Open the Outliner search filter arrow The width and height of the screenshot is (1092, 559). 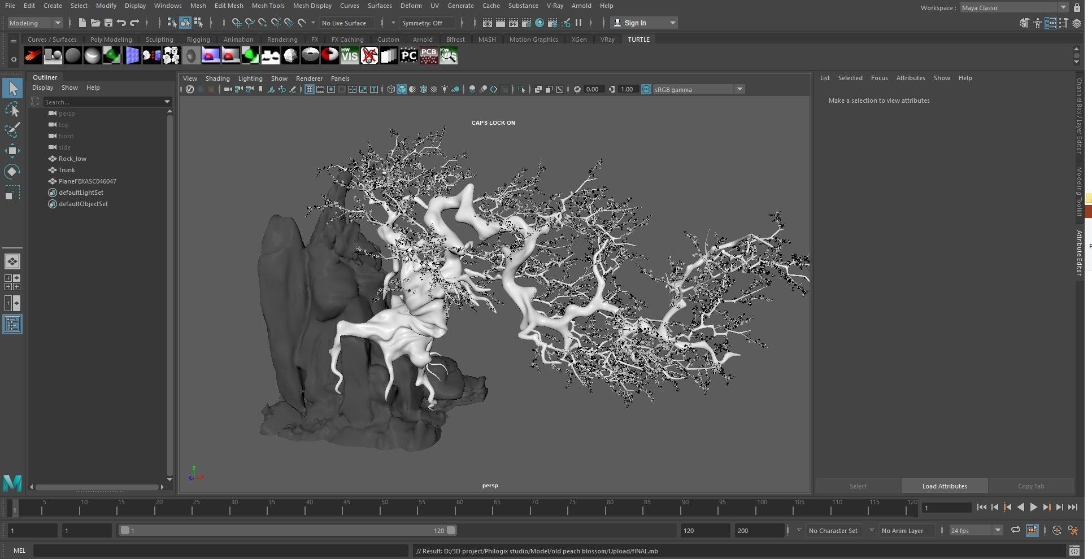167,102
